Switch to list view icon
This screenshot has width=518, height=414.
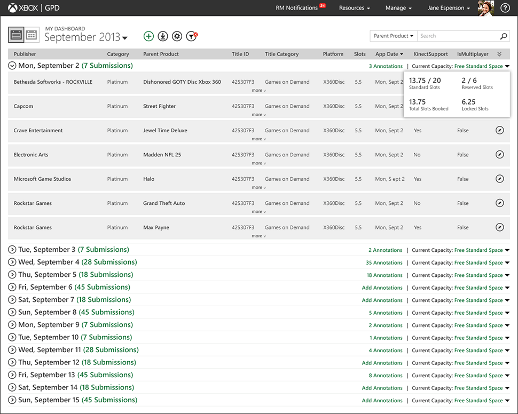[x=16, y=35]
